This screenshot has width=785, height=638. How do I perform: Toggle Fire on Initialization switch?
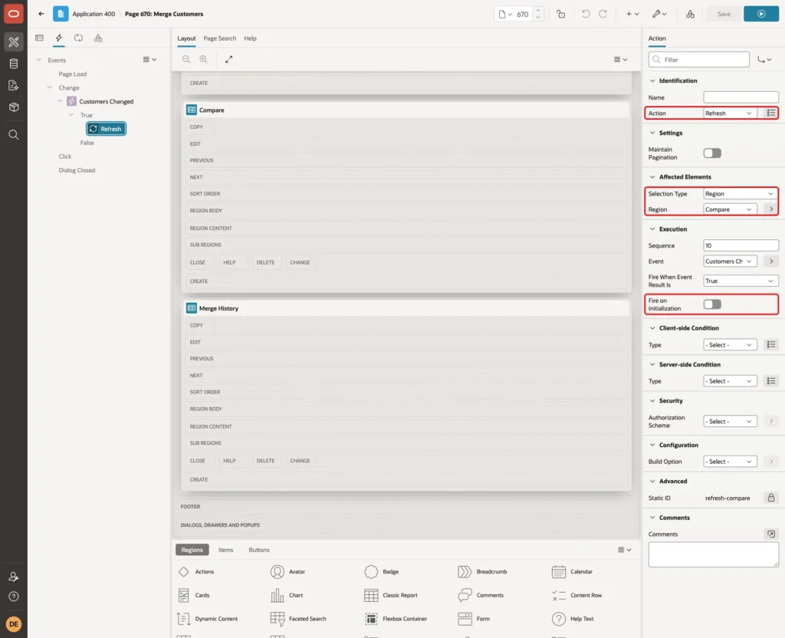712,304
